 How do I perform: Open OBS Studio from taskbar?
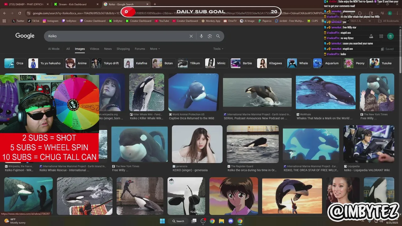pos(203,221)
